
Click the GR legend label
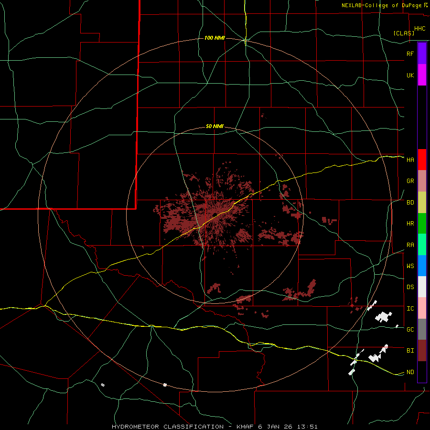(x=410, y=181)
